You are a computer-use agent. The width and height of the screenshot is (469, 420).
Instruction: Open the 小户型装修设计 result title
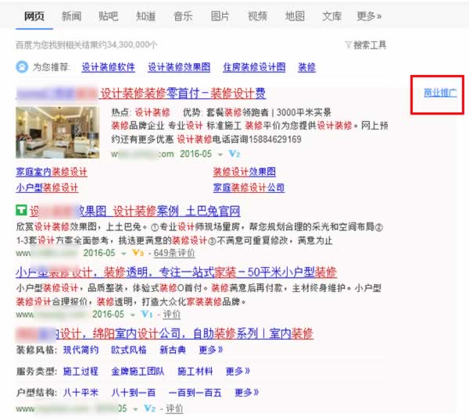tap(175, 272)
